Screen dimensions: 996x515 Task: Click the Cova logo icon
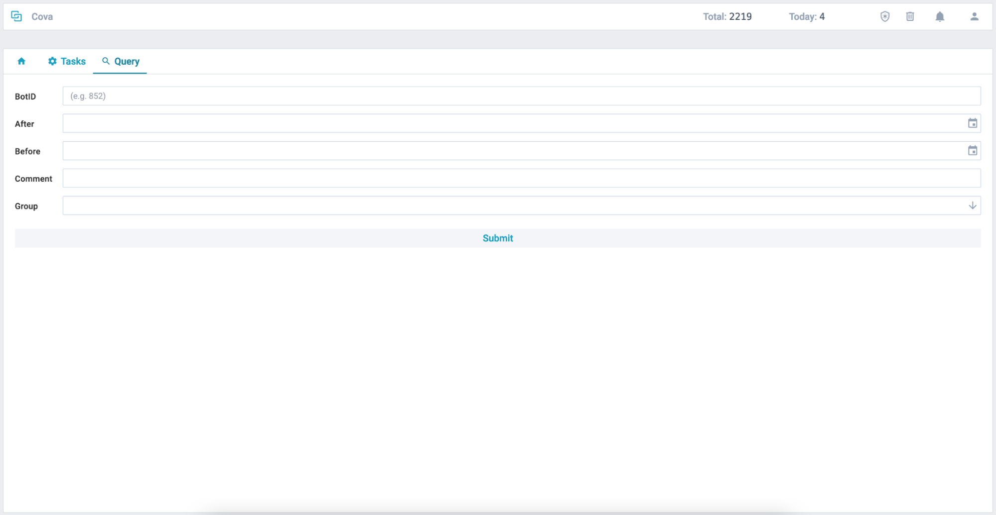click(16, 16)
